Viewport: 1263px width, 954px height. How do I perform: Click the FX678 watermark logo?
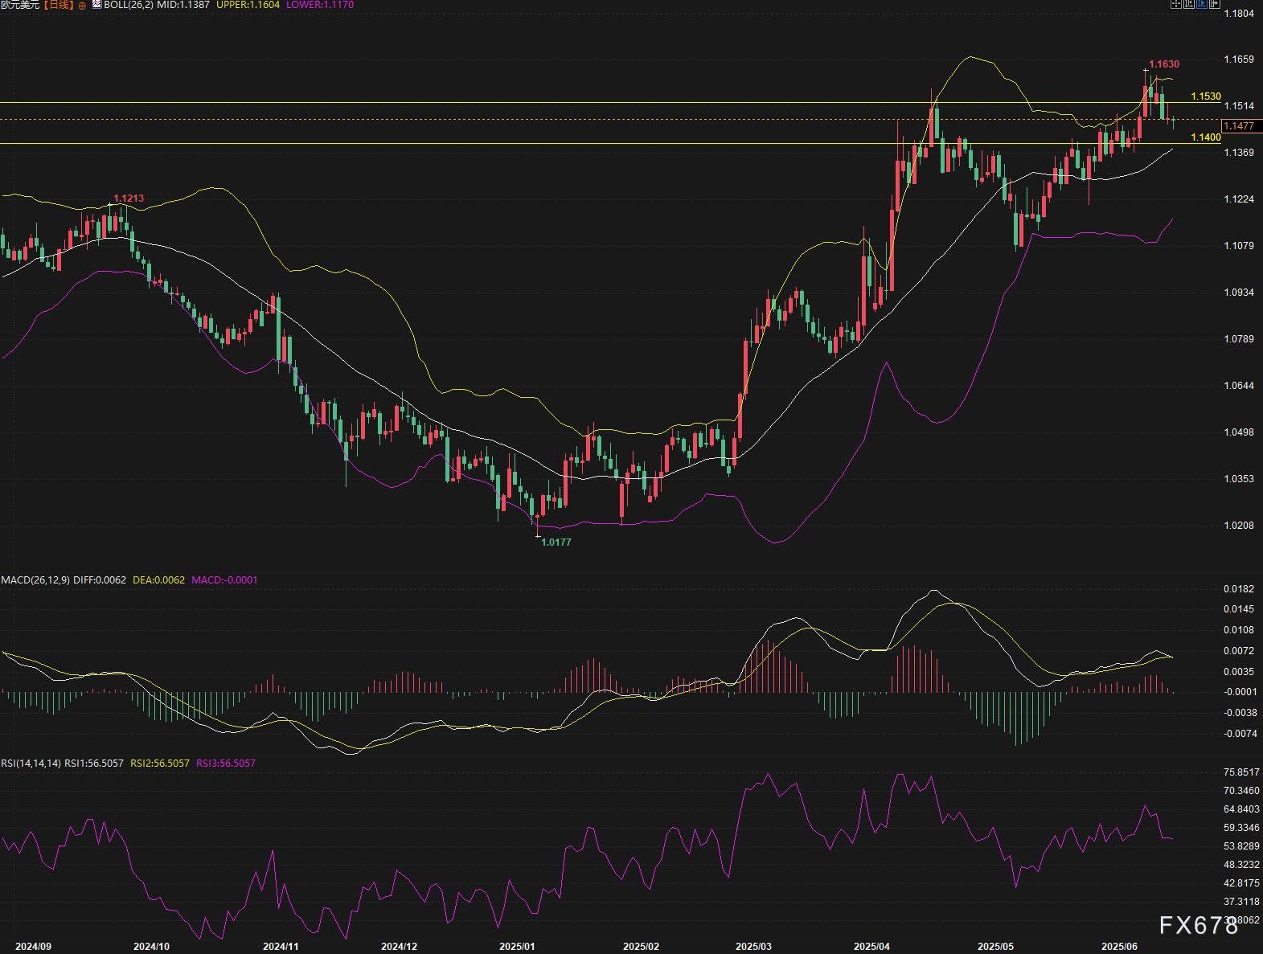1198,926
